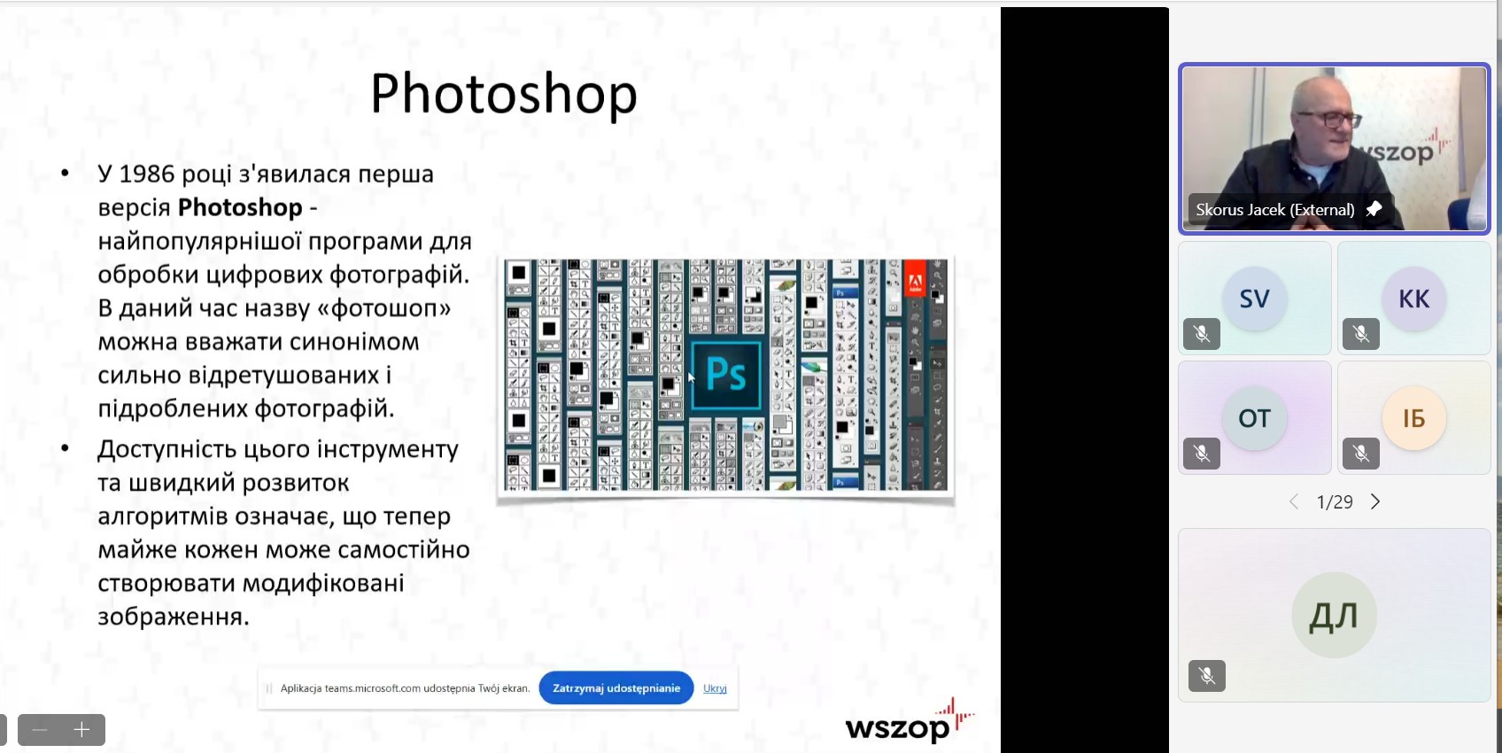The image size is (1502, 753).
Task: Click the Zatrzymaj udostępnianie button
Action: tap(616, 688)
